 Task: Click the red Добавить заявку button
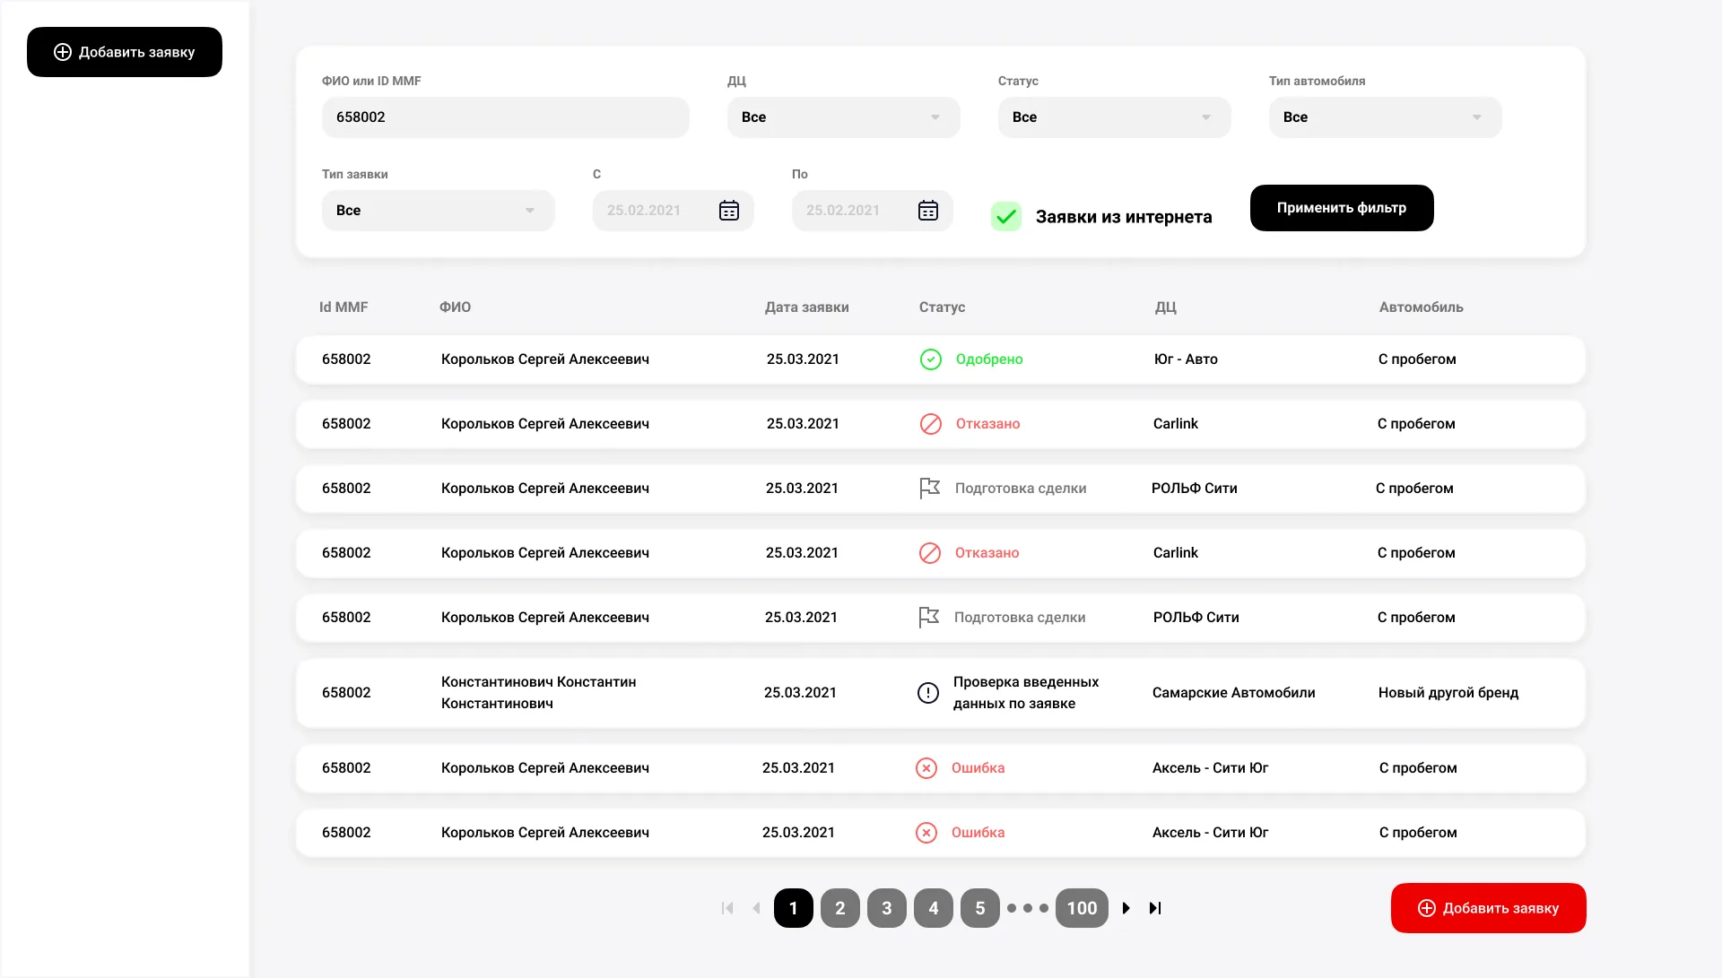pos(1489,908)
